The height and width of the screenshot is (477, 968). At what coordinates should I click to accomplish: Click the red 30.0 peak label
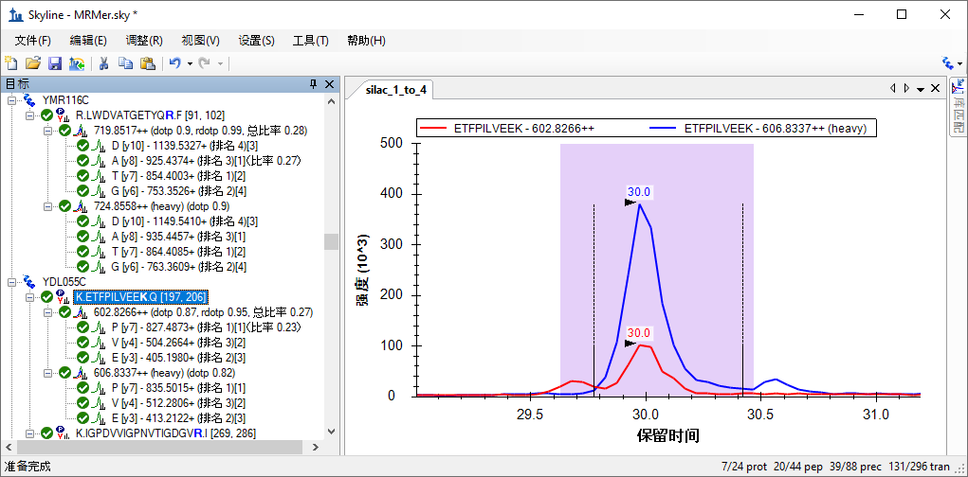[639, 333]
